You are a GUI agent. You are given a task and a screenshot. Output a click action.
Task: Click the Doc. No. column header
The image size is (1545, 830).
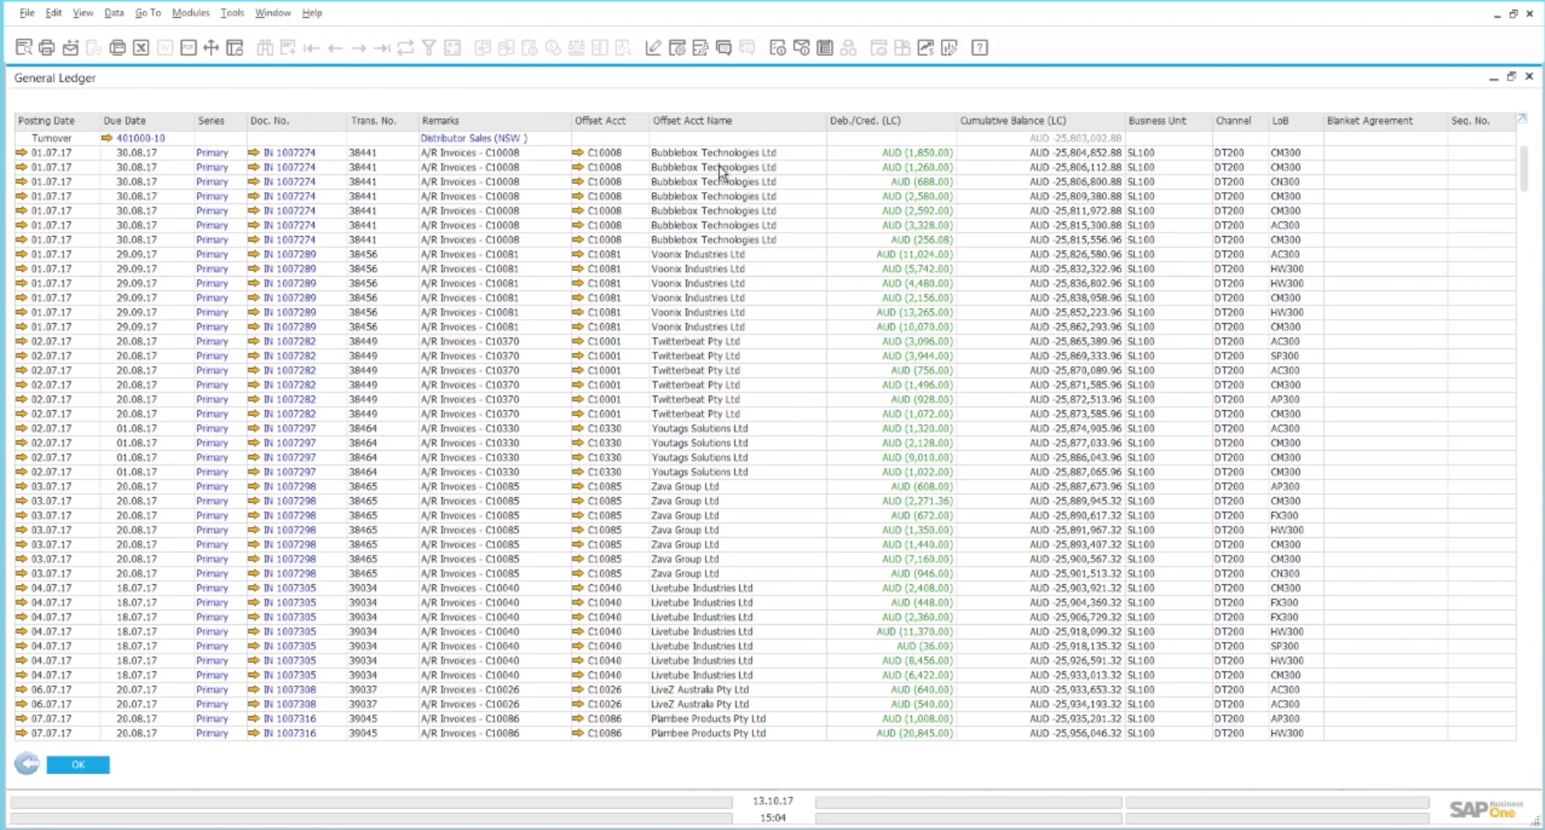[x=297, y=120]
